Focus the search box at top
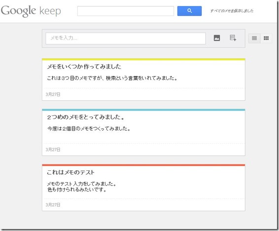The height and width of the screenshot is (231, 279). (125, 11)
